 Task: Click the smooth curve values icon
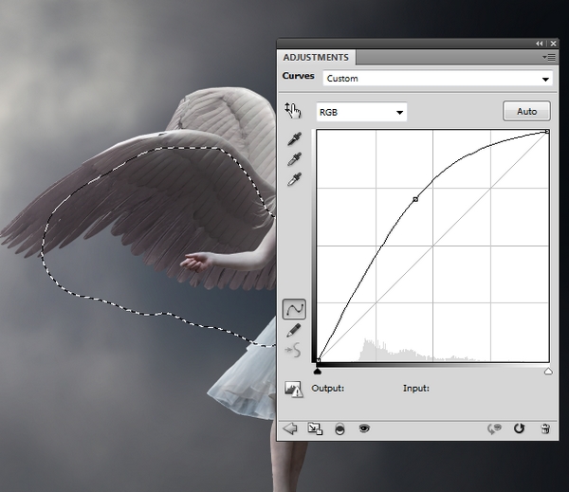pyautogui.click(x=294, y=349)
